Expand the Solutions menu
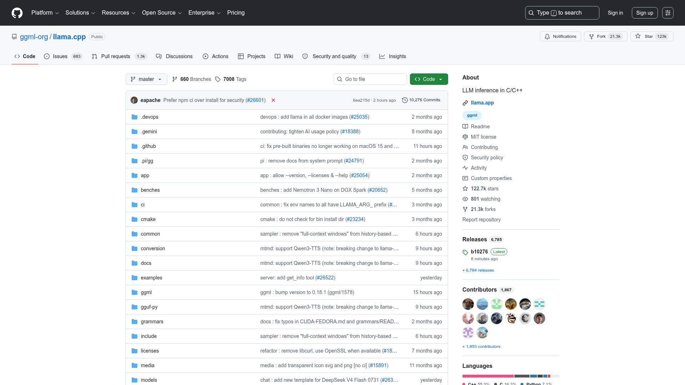The image size is (685, 385). (x=80, y=13)
